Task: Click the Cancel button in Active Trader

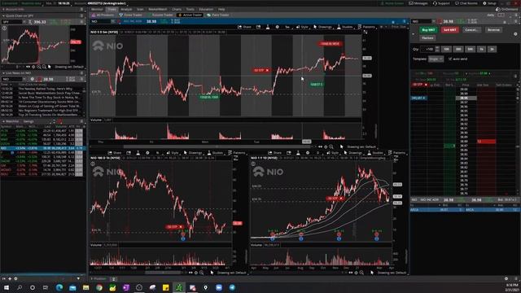Action: tap(471, 30)
